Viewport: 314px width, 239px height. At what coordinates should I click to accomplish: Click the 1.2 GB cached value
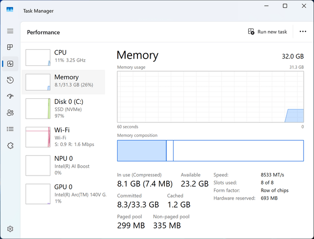[179, 205]
